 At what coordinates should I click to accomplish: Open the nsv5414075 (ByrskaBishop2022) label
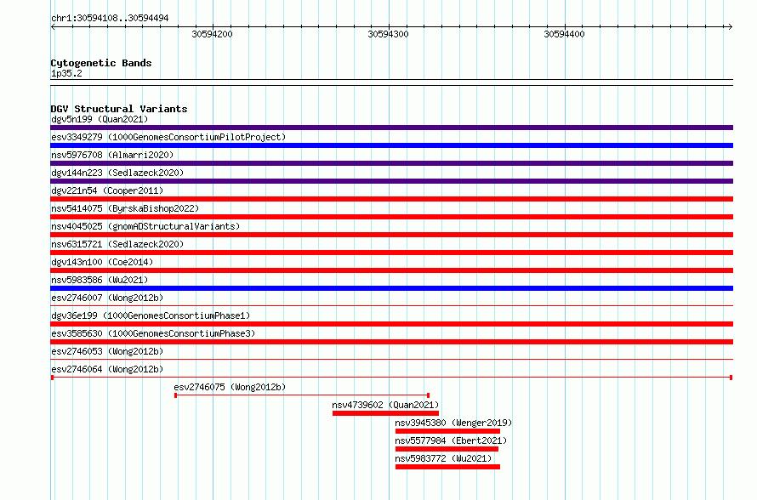pyautogui.click(x=125, y=208)
